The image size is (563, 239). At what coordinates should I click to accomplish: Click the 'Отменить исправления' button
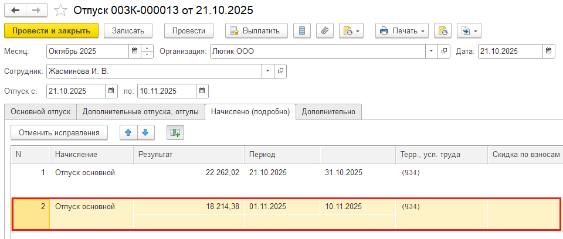[x=59, y=133]
